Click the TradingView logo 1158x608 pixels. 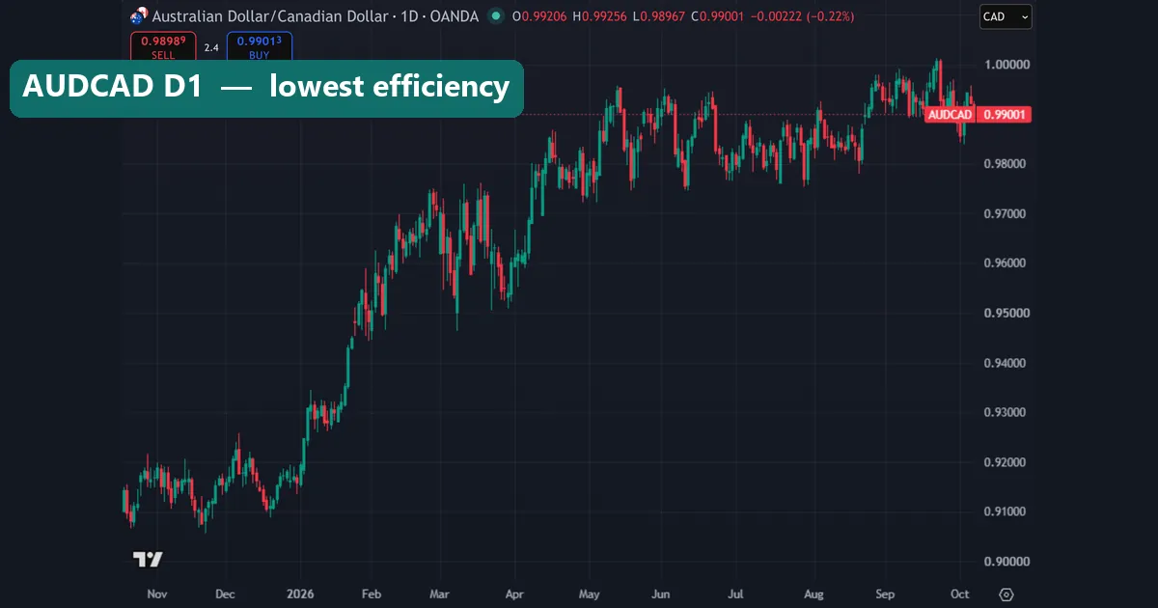[x=148, y=559]
